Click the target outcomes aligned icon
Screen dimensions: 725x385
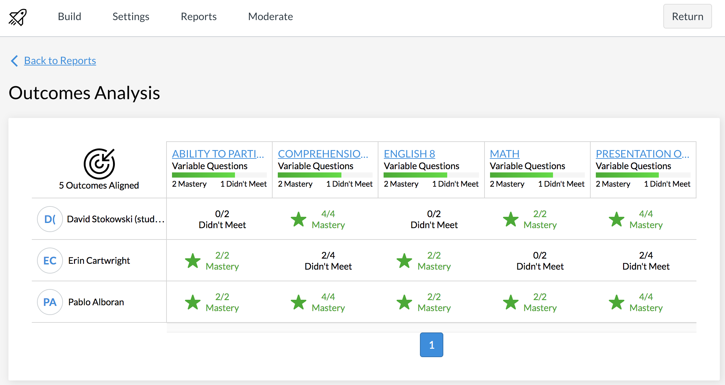tap(99, 164)
